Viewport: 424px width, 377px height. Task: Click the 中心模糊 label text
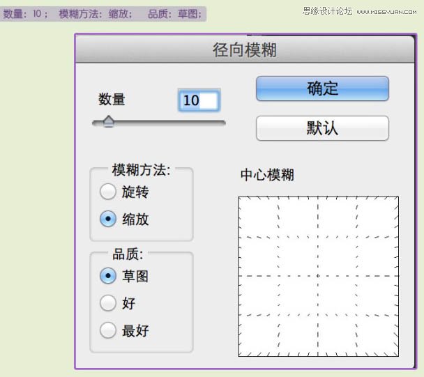click(267, 175)
